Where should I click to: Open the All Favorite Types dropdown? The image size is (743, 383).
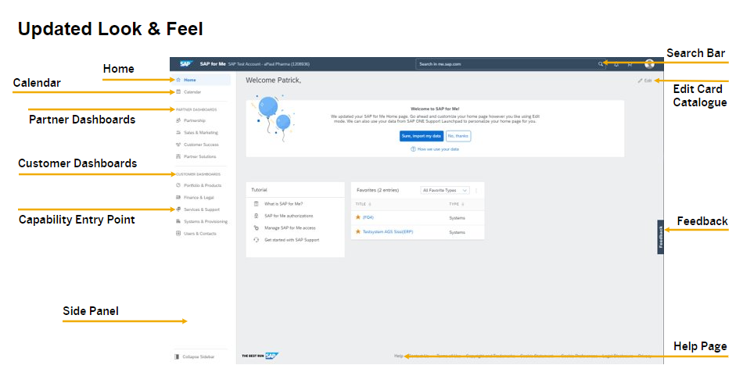444,190
